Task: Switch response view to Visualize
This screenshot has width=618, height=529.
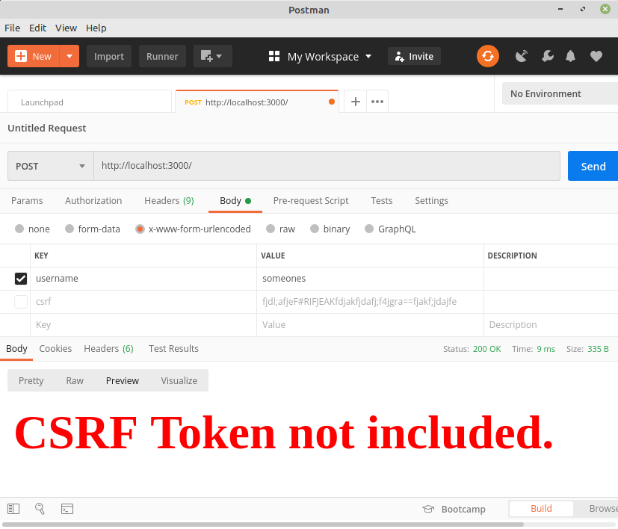Action: [x=179, y=380]
